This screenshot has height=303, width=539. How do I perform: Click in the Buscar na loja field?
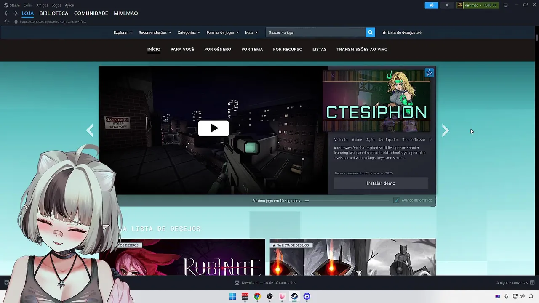click(316, 32)
